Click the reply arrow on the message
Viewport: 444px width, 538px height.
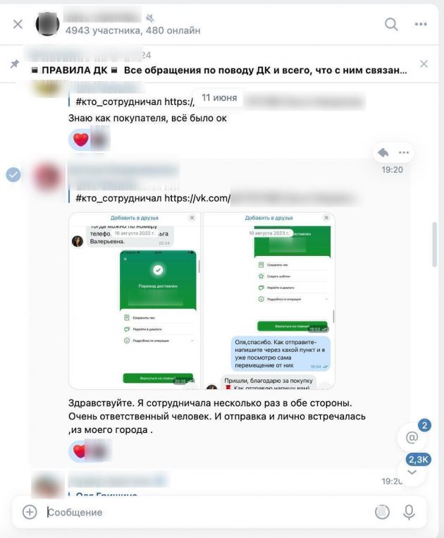tap(383, 152)
